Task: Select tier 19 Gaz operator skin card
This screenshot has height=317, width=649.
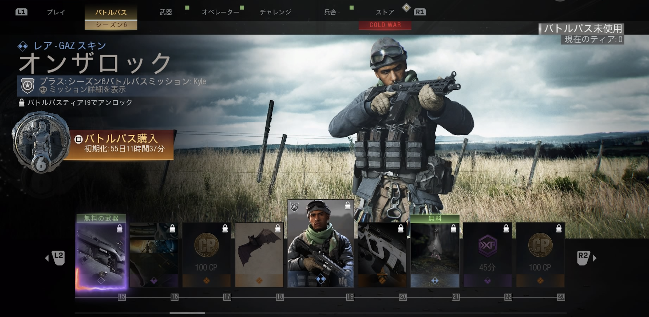Action: (321, 243)
